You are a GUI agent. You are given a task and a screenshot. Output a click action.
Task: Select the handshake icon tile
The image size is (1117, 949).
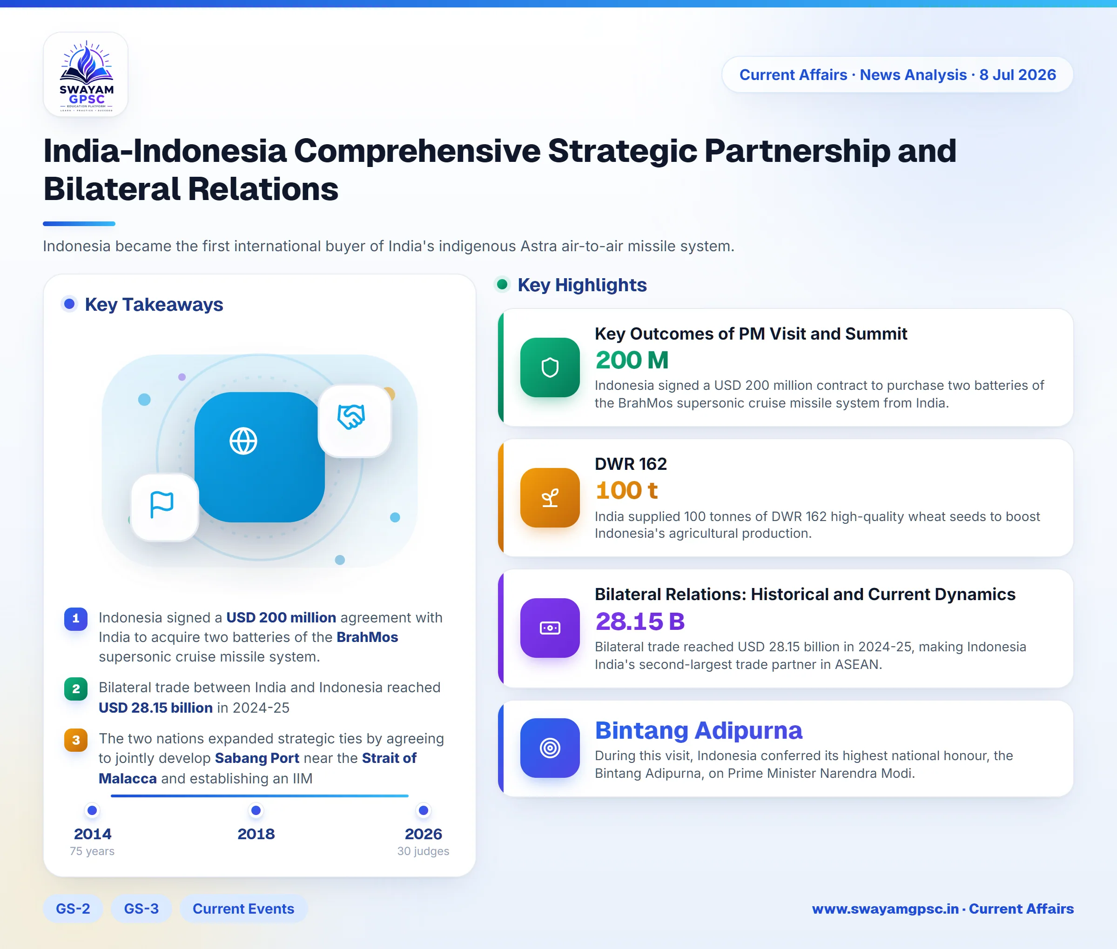pyautogui.click(x=355, y=421)
